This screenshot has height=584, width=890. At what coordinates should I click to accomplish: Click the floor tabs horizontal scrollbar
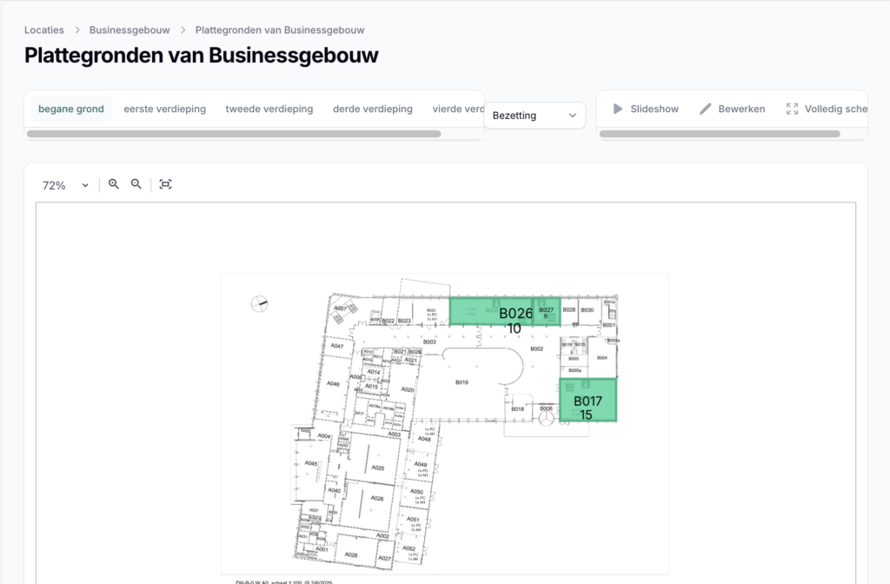click(x=234, y=134)
